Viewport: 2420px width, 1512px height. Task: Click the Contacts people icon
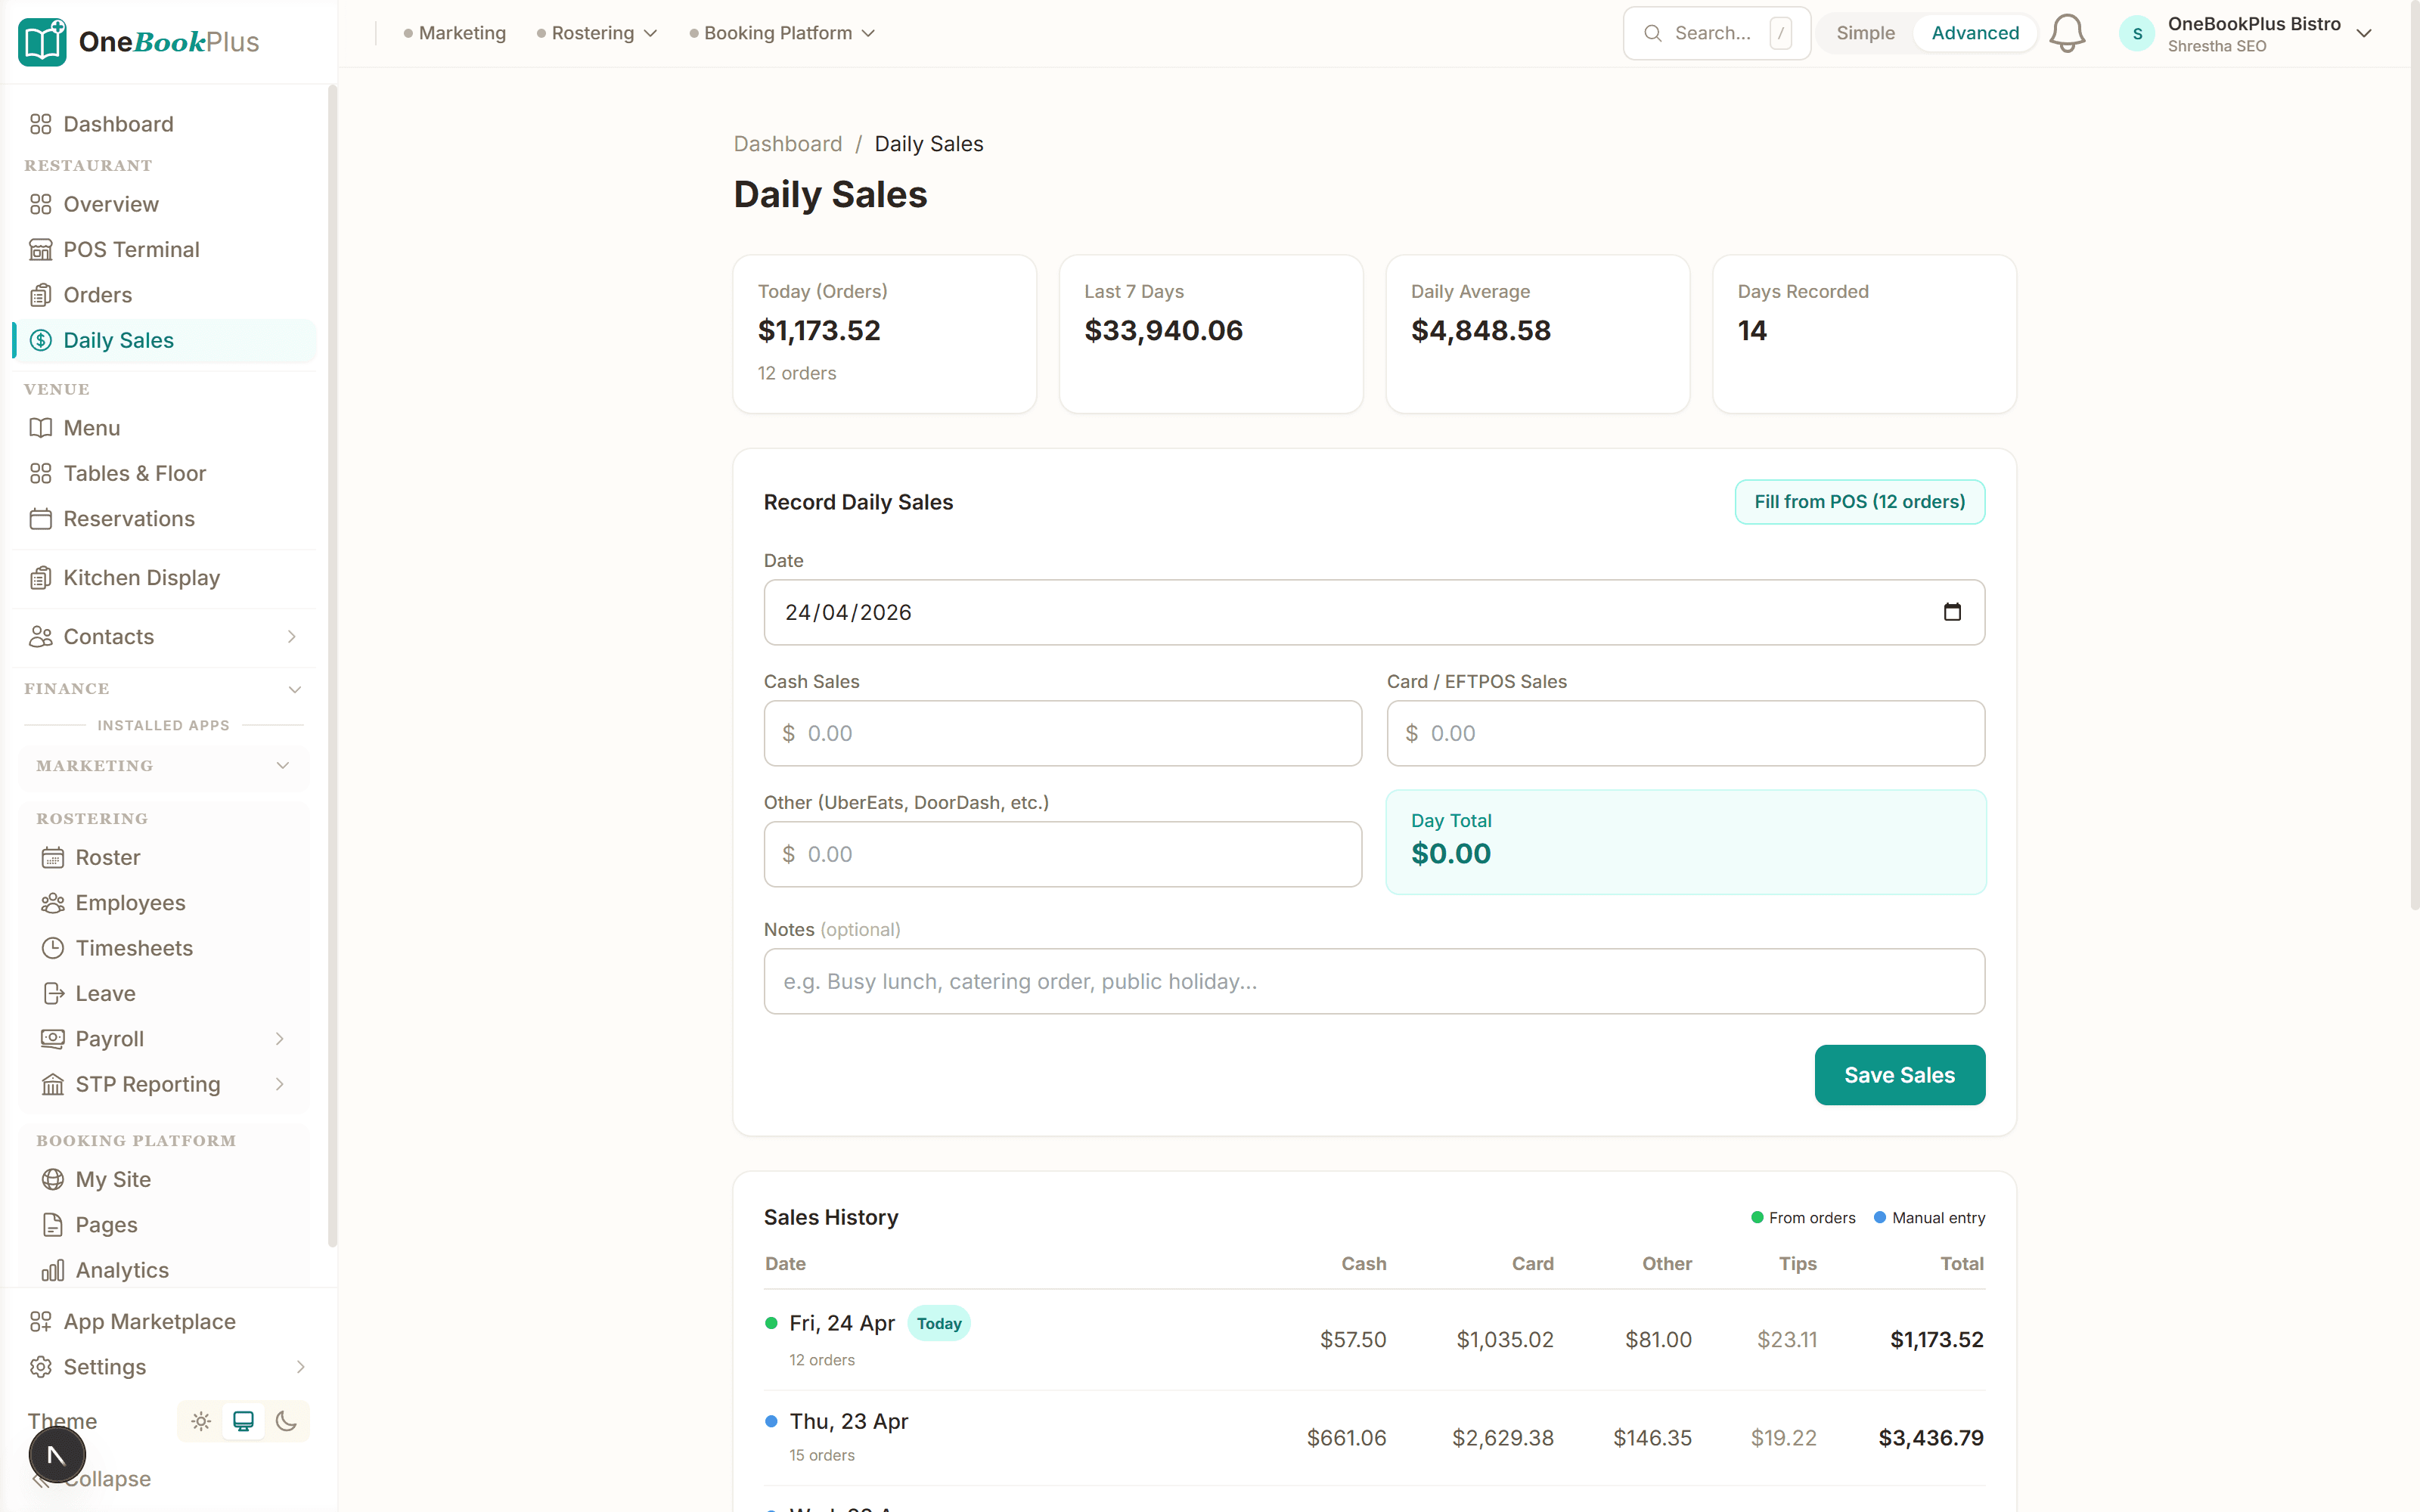pos(40,637)
